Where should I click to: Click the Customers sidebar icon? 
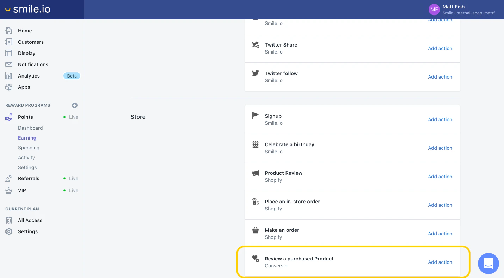click(9, 42)
